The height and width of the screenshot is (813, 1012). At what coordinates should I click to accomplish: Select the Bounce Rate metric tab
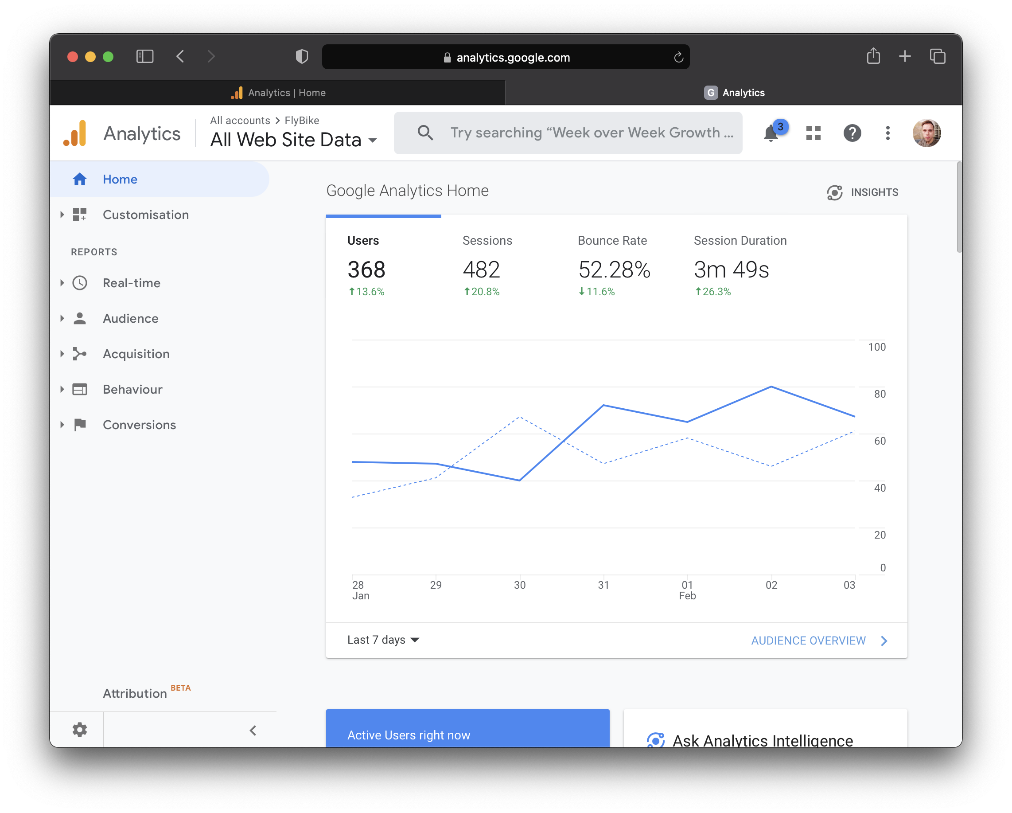pos(612,266)
